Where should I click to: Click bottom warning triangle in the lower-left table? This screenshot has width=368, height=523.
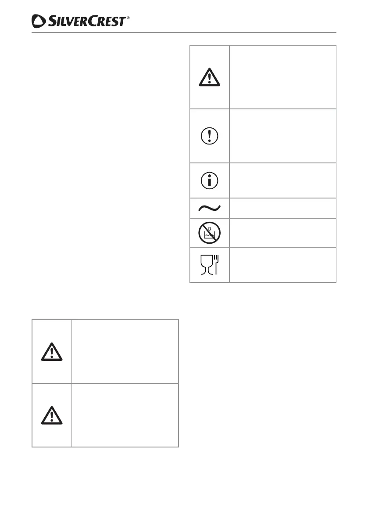pyautogui.click(x=52, y=415)
